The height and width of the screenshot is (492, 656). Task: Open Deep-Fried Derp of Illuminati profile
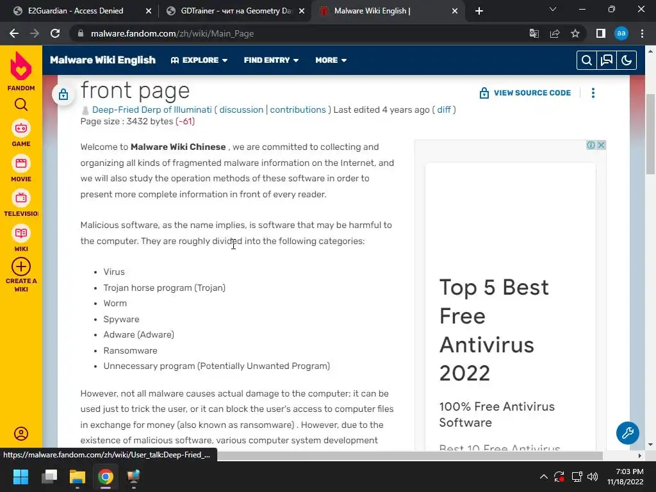coord(152,110)
